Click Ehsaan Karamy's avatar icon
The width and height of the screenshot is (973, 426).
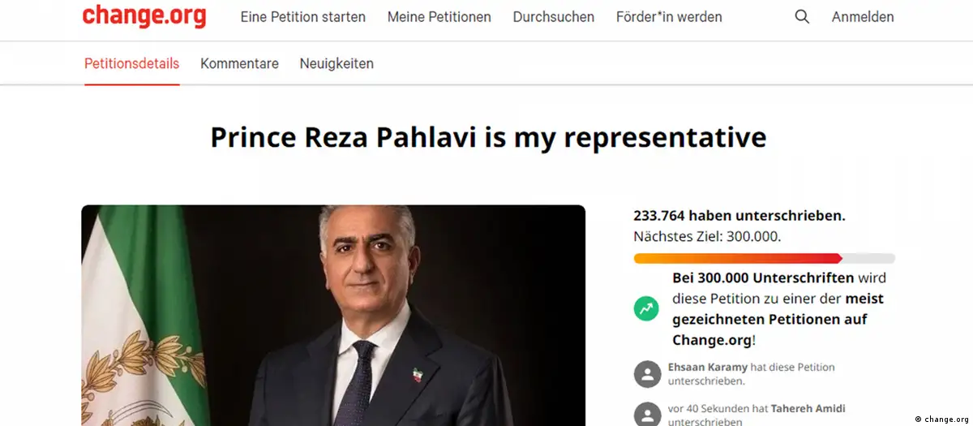coord(646,374)
